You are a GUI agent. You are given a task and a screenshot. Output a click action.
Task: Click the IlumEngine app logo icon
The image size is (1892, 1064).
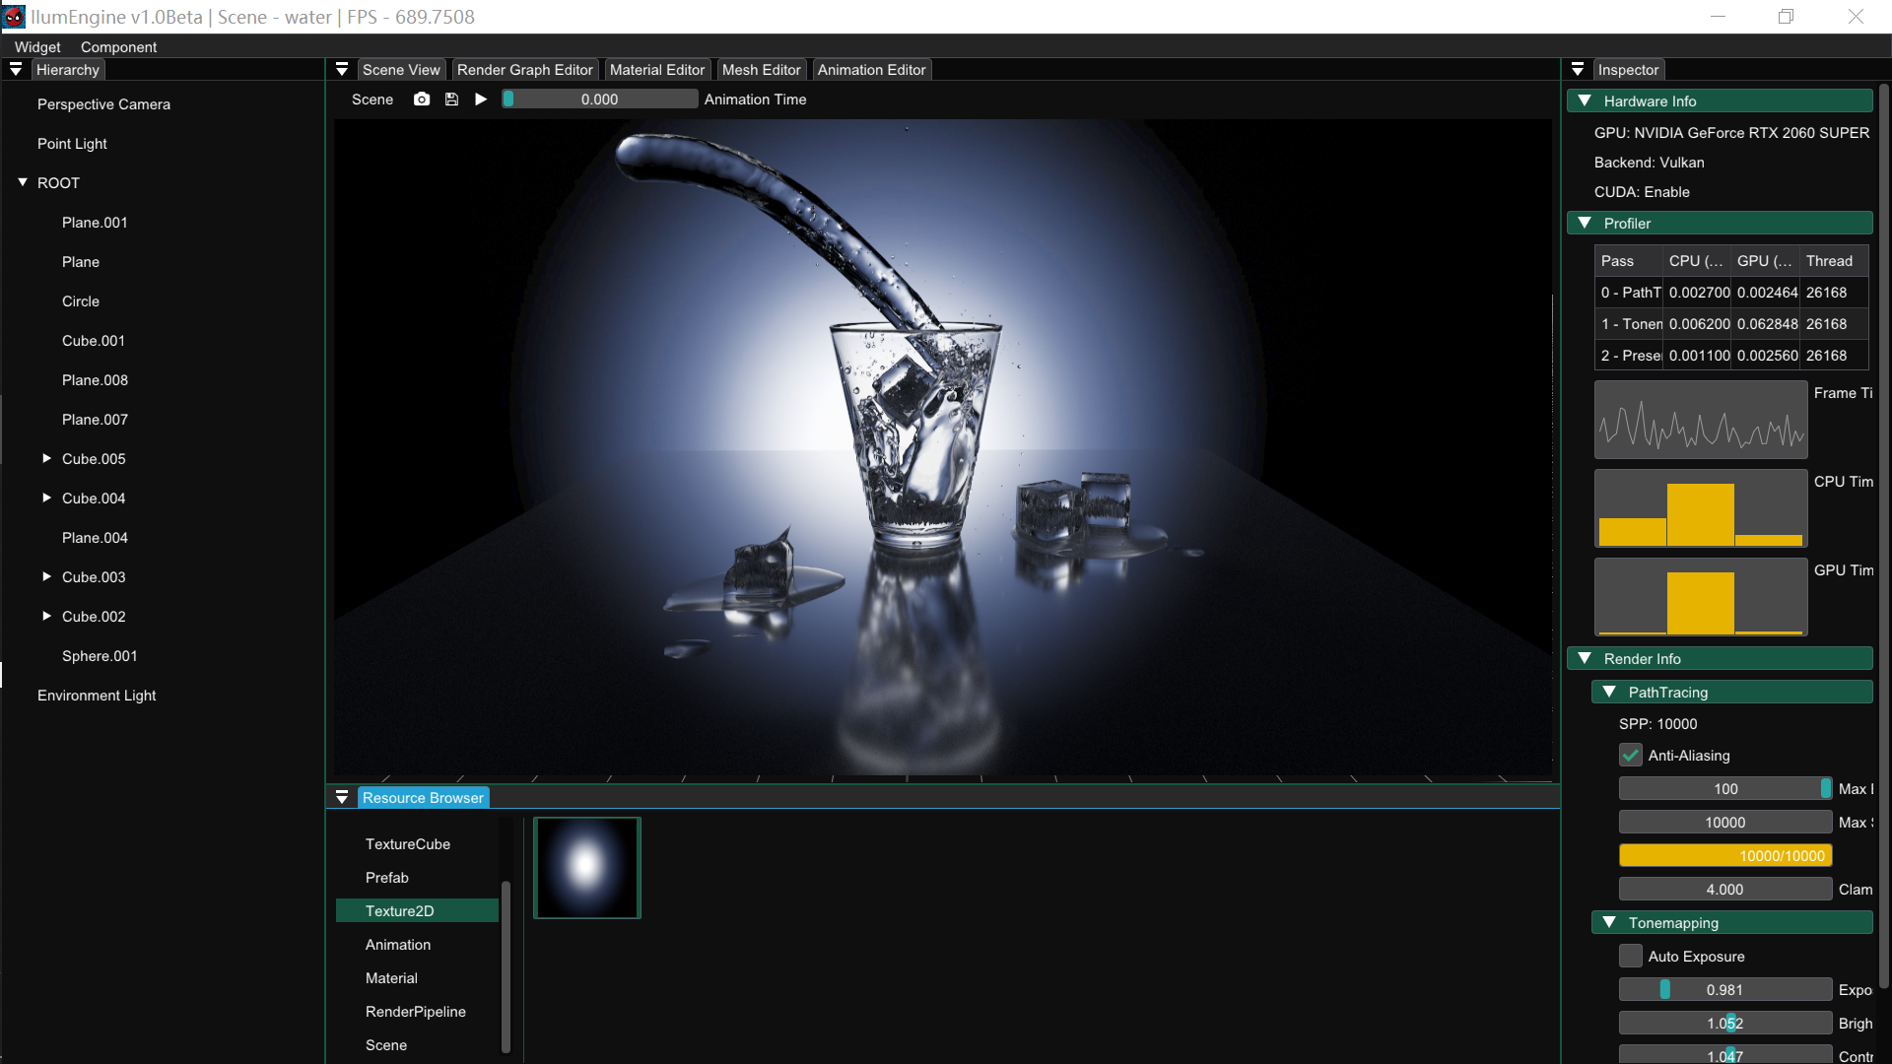(14, 17)
